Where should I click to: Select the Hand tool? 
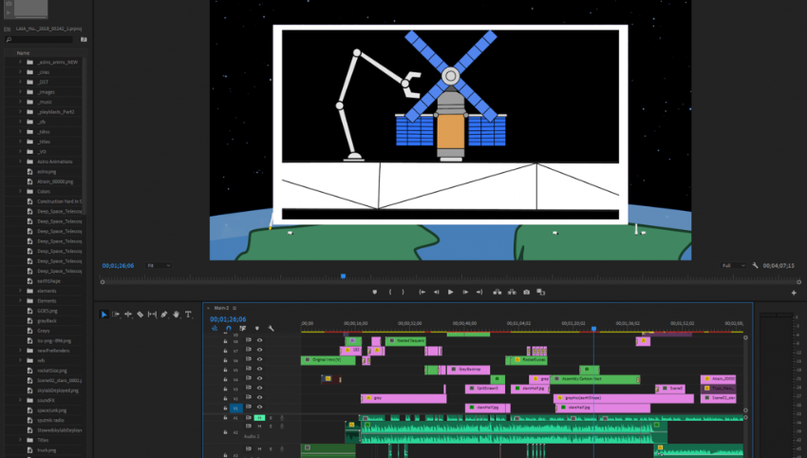176,315
